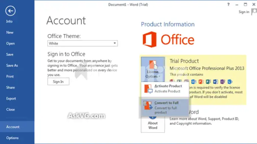
Task: Open the Print page
Action: (x=10, y=76)
